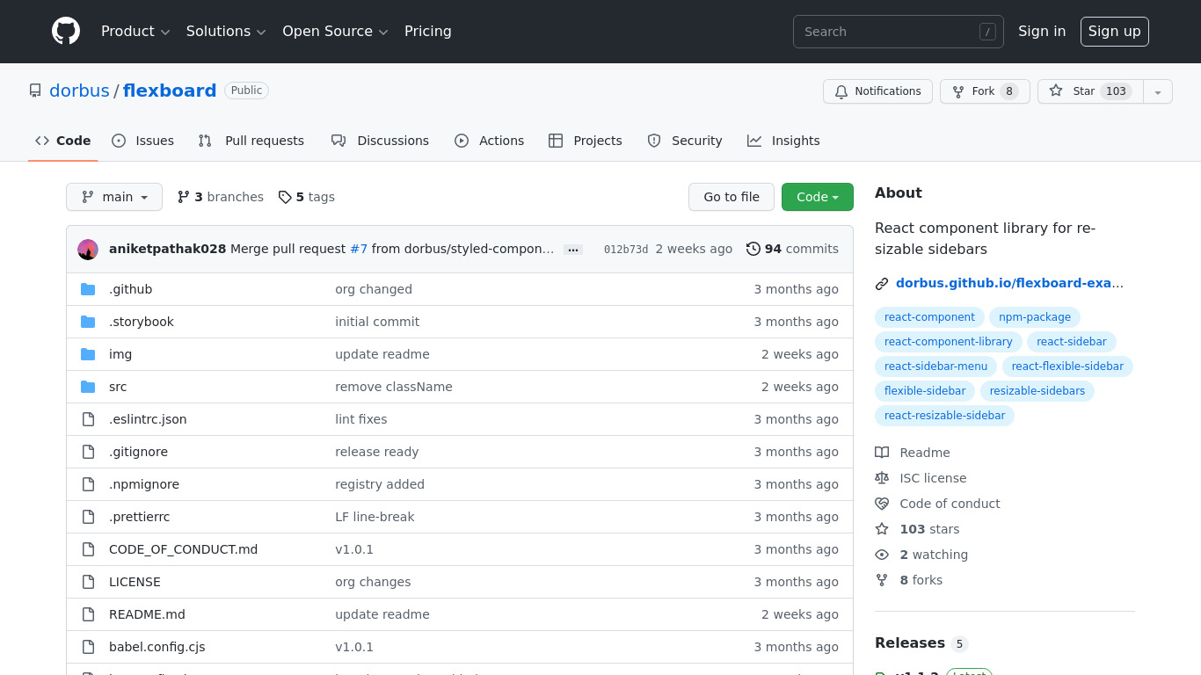Click the Sign in link

[x=1042, y=31]
